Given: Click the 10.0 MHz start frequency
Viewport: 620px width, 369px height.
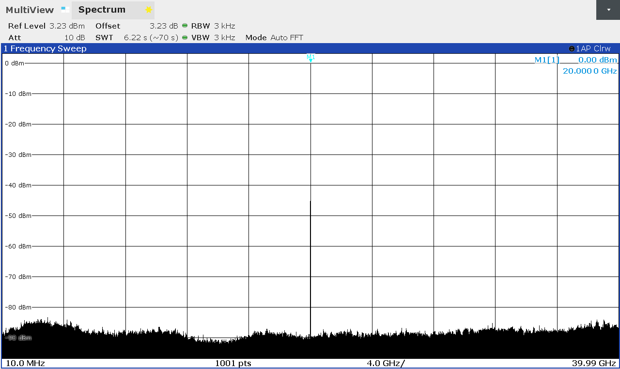Looking at the screenshot, I should click(x=25, y=363).
